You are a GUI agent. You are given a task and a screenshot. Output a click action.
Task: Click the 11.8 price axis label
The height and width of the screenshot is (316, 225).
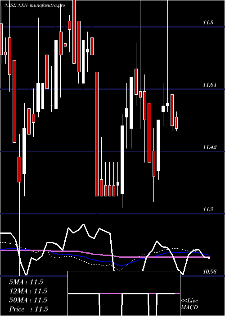point(208,23)
